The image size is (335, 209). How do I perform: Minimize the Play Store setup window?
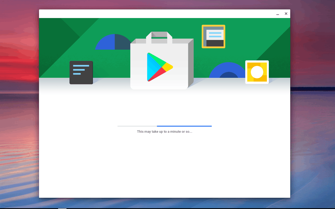click(278, 14)
